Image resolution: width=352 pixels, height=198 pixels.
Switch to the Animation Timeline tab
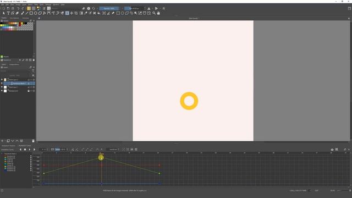(x=8, y=146)
